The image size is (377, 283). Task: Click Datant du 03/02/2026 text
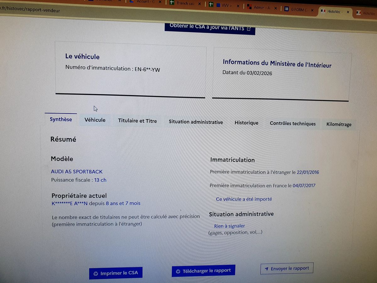(x=247, y=73)
